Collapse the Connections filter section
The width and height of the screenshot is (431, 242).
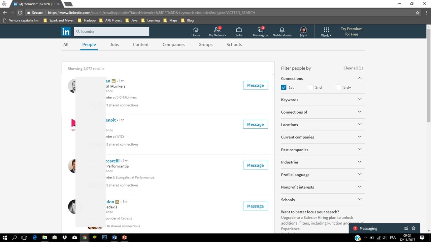click(x=359, y=78)
